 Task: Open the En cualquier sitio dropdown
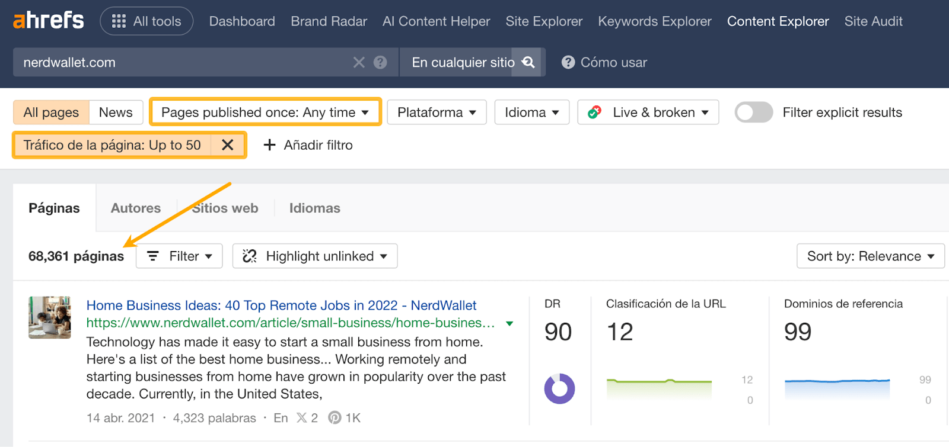(x=463, y=62)
